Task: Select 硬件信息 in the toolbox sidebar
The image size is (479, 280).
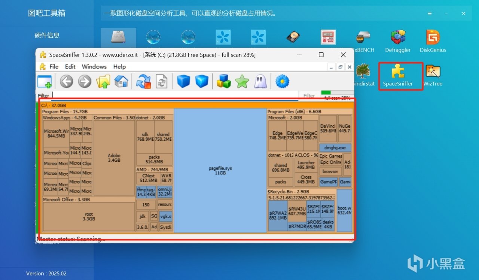Action: pyautogui.click(x=47, y=35)
